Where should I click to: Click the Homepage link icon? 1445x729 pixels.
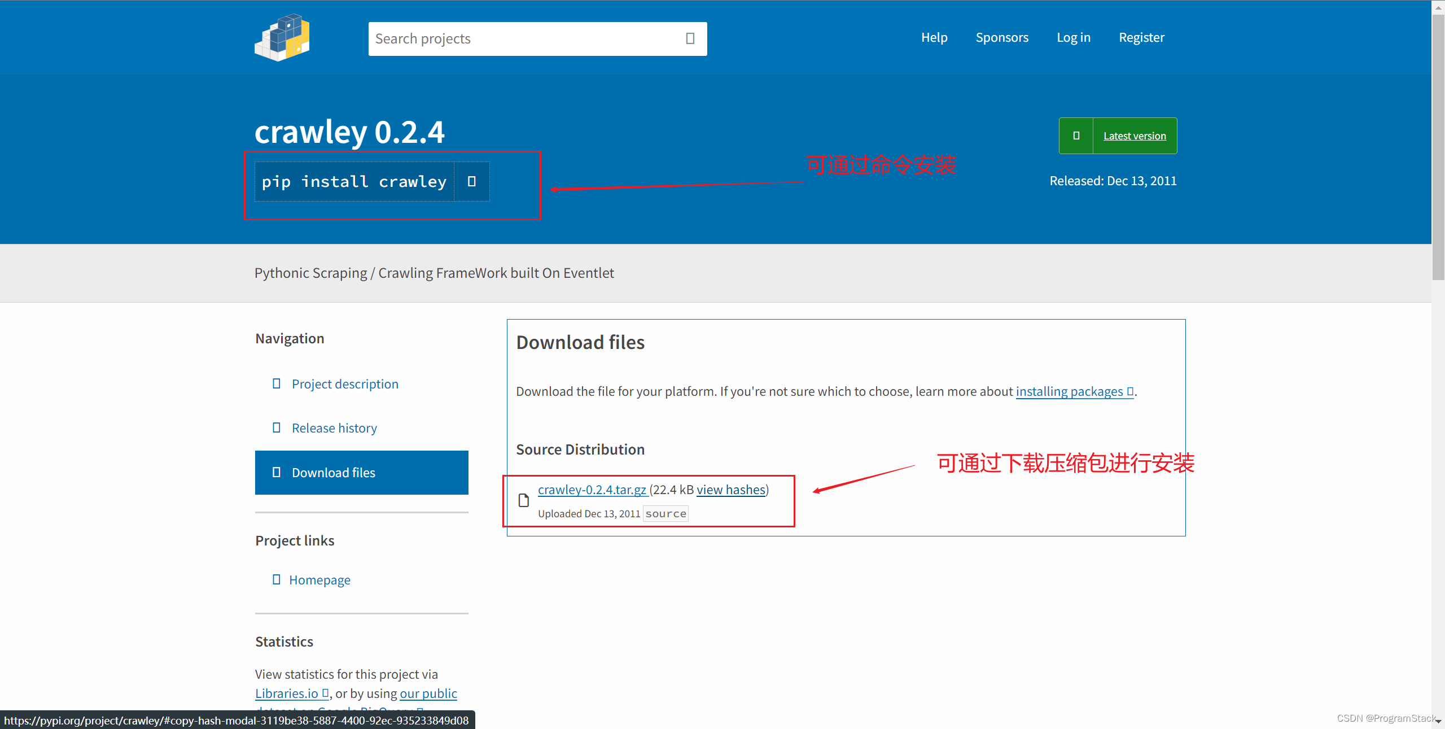point(277,579)
